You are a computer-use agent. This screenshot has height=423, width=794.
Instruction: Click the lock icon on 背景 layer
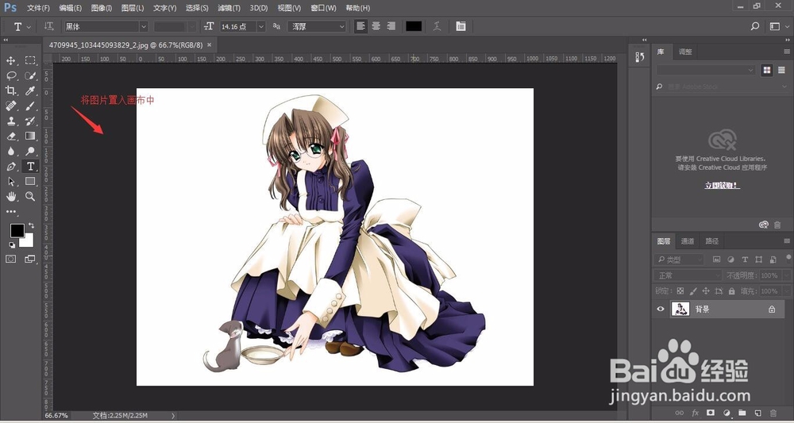click(772, 309)
